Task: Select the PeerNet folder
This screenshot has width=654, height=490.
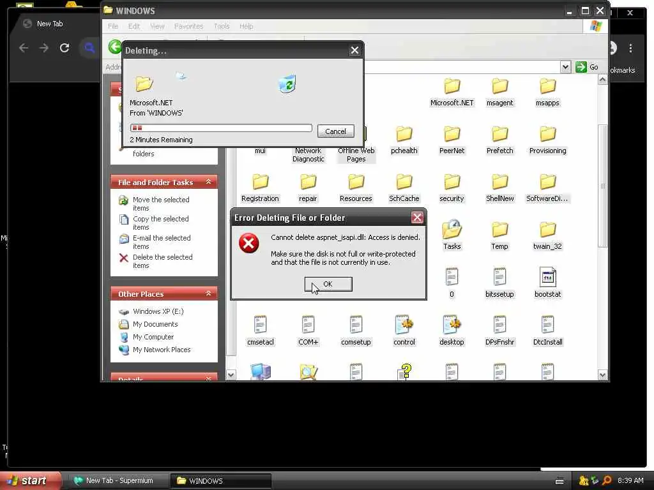Action: coord(452,140)
